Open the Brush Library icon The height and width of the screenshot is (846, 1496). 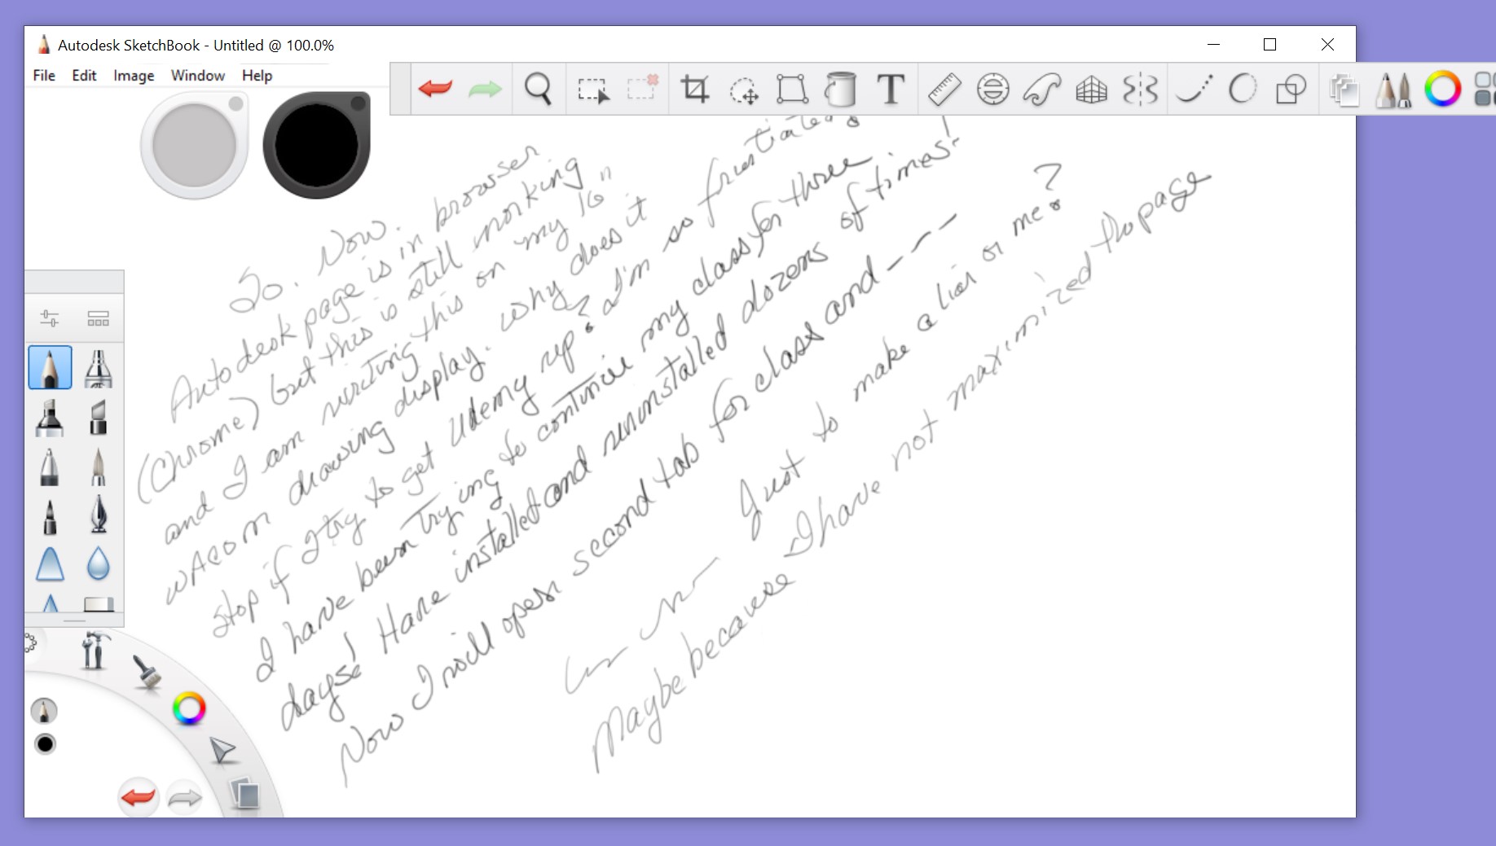(x=99, y=318)
